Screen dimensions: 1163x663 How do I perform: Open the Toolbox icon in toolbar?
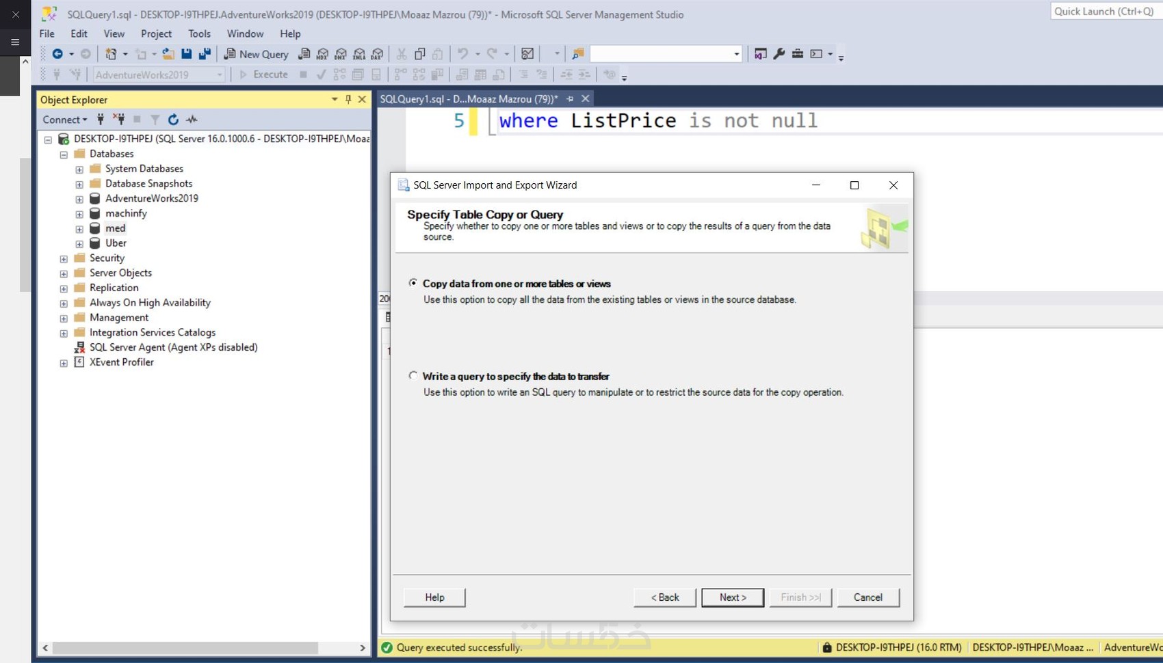point(798,54)
